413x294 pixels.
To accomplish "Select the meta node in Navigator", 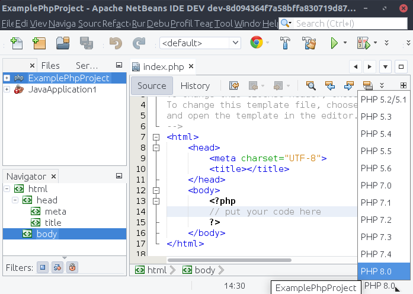I will coord(55,211).
